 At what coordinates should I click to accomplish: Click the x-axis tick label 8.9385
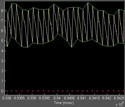(x=19, y=98)
